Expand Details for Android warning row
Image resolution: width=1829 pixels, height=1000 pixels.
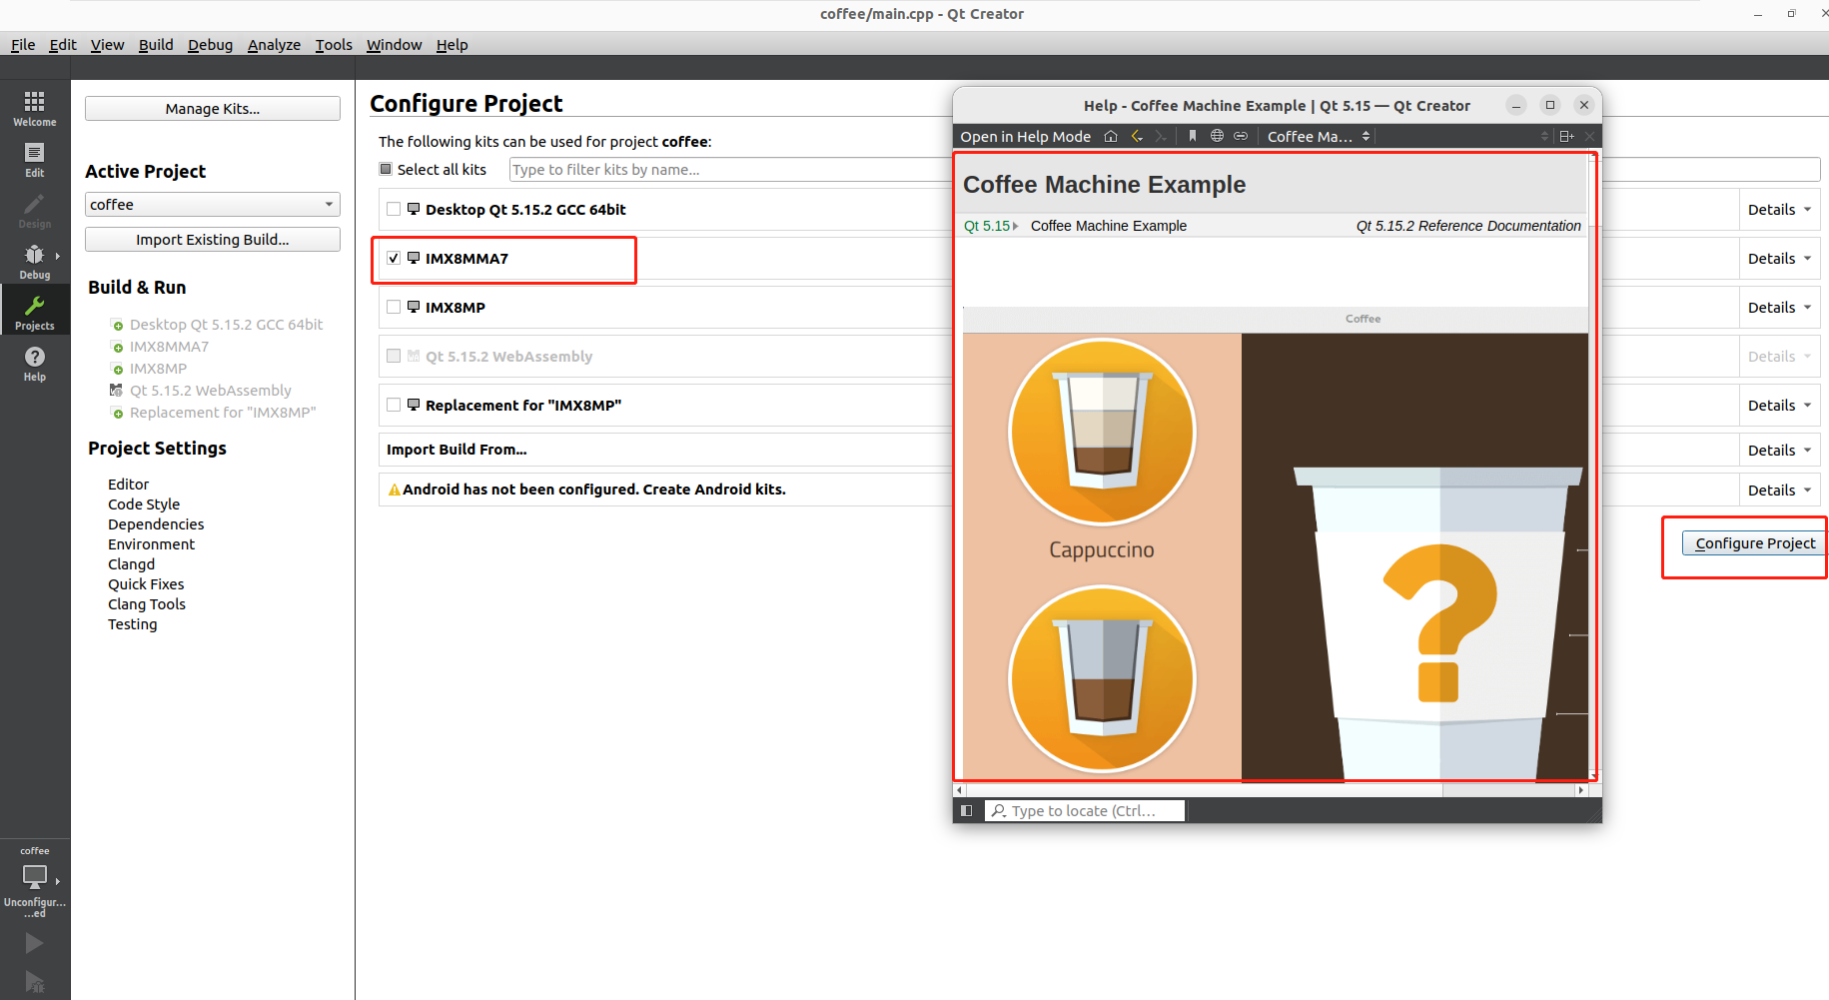(1779, 491)
